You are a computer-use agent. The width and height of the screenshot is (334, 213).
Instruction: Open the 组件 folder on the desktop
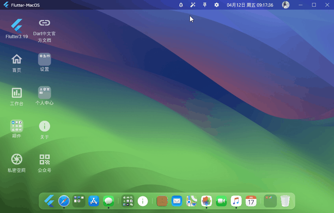tap(17, 129)
